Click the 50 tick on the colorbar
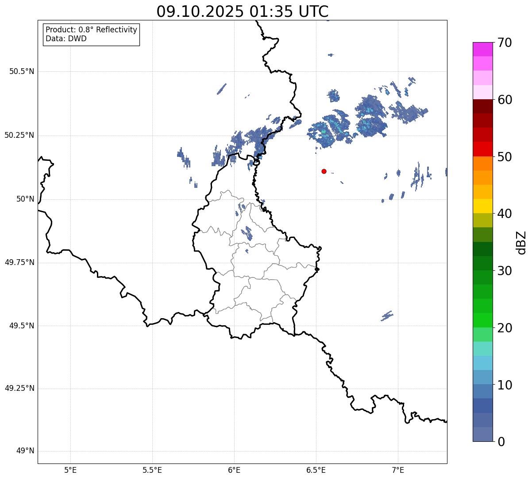Viewport: 532px width, 479px height. (505, 157)
